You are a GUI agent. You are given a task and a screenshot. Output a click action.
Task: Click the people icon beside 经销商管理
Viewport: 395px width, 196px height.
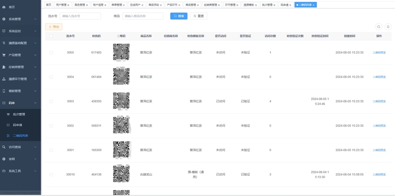4,67
